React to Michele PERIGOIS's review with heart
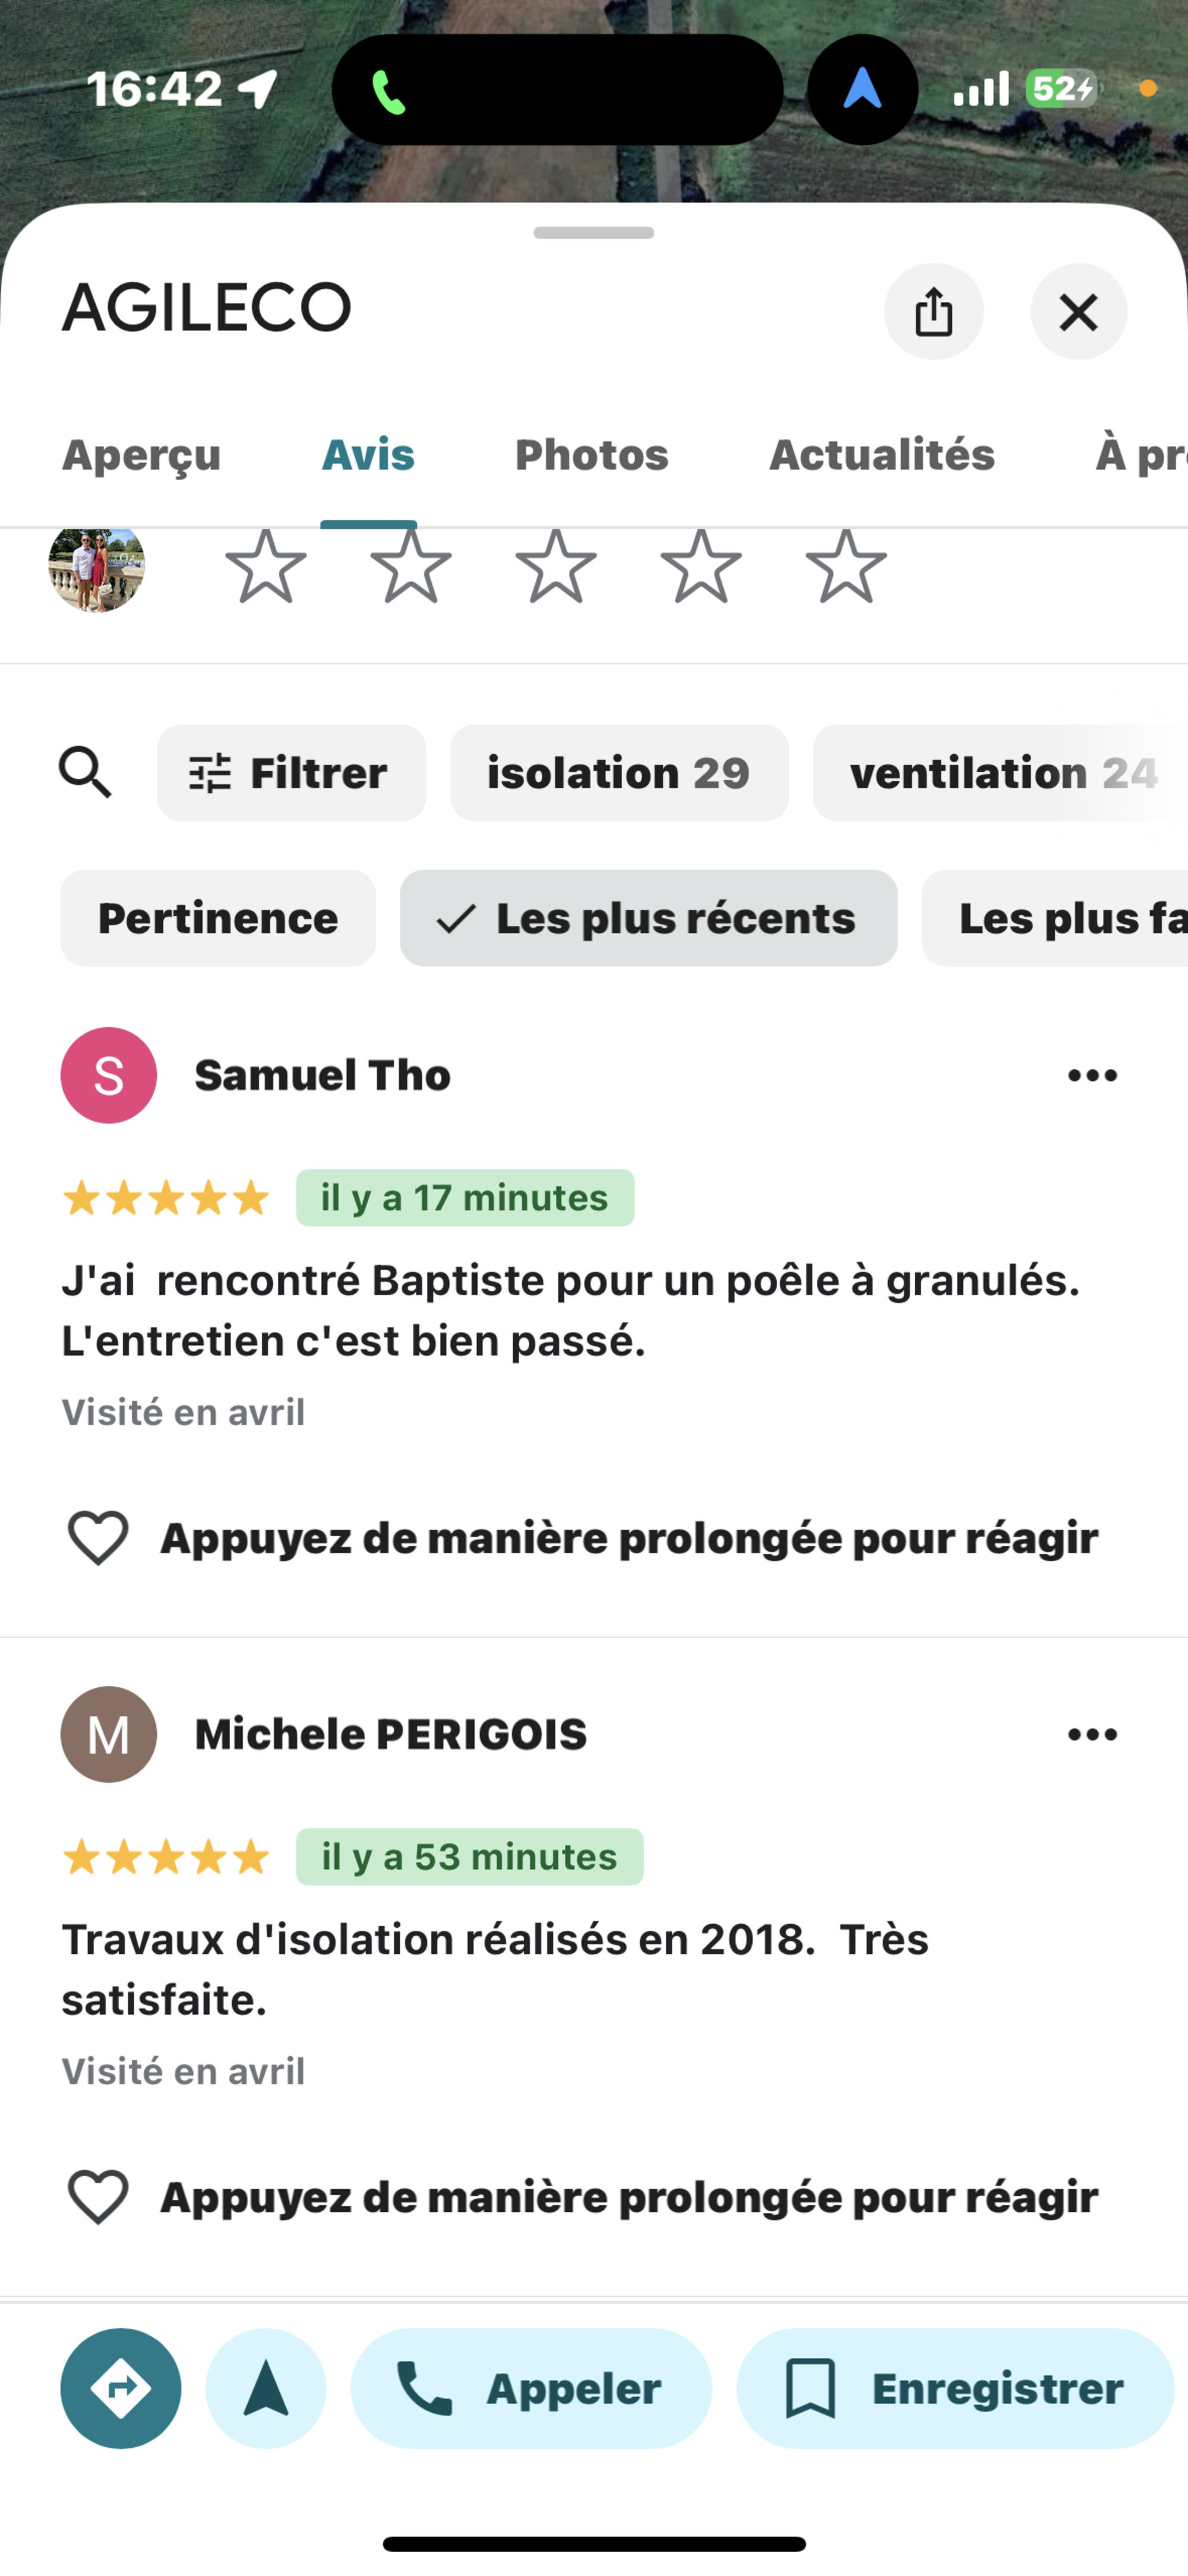 (x=98, y=2196)
